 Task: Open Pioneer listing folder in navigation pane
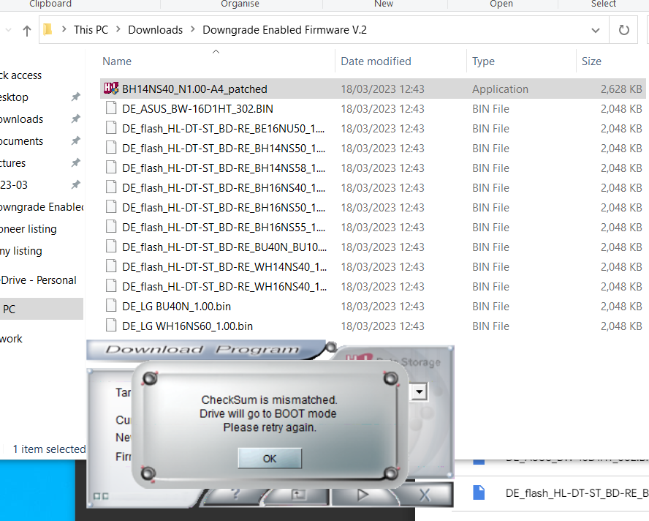(x=29, y=229)
